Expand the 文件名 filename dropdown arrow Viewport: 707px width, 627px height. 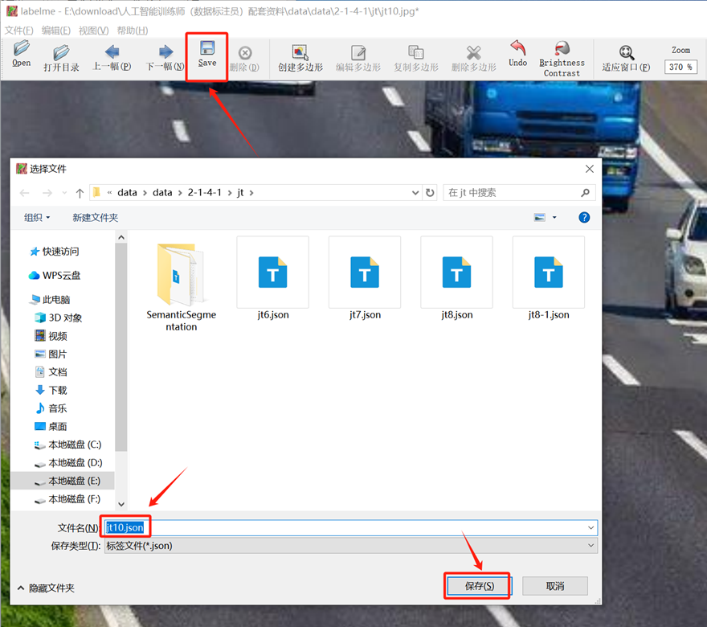click(x=591, y=527)
